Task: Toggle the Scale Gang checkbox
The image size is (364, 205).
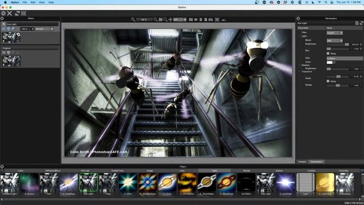Action: pos(328,81)
